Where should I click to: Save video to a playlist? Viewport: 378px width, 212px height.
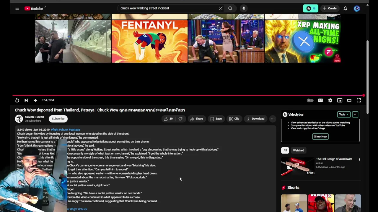[216, 119]
